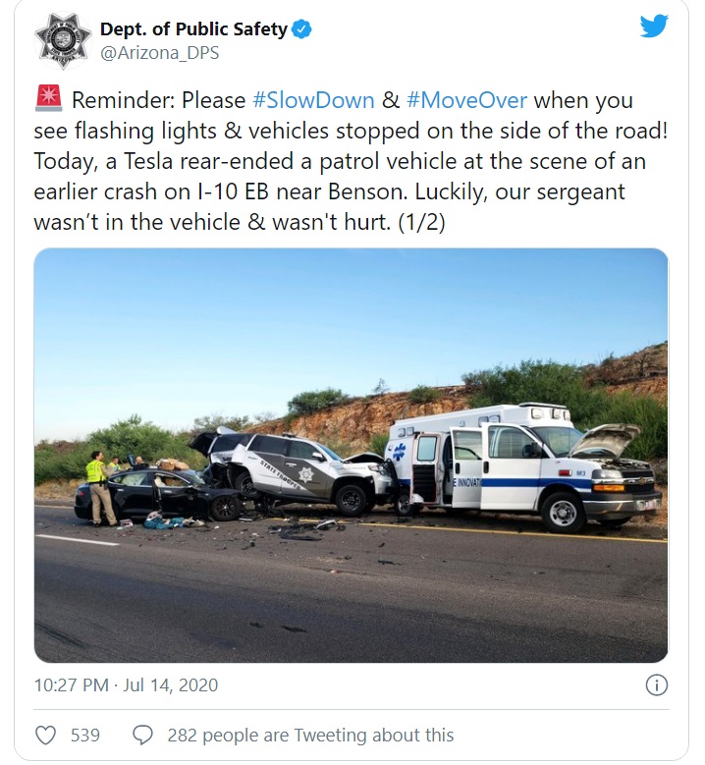Click the Dept. of Public Safety name
Screen dimensions: 705x765
click(193, 29)
